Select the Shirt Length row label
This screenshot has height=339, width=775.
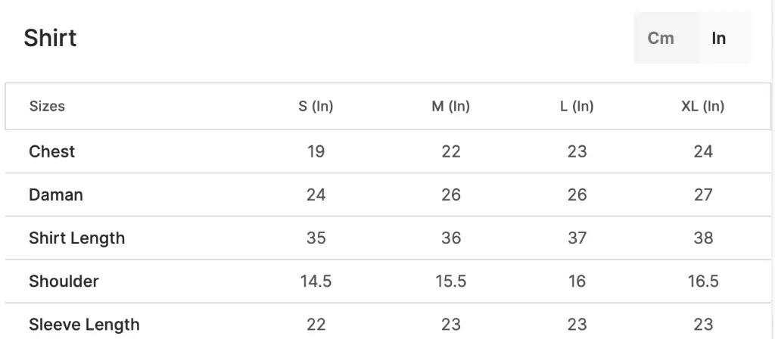(77, 238)
